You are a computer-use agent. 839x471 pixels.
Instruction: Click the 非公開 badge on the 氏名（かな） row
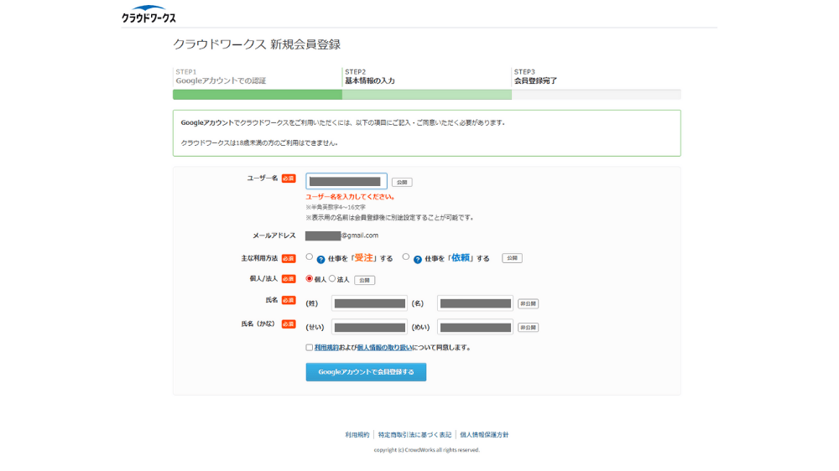528,327
